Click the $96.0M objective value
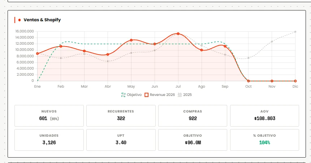 tap(193, 142)
